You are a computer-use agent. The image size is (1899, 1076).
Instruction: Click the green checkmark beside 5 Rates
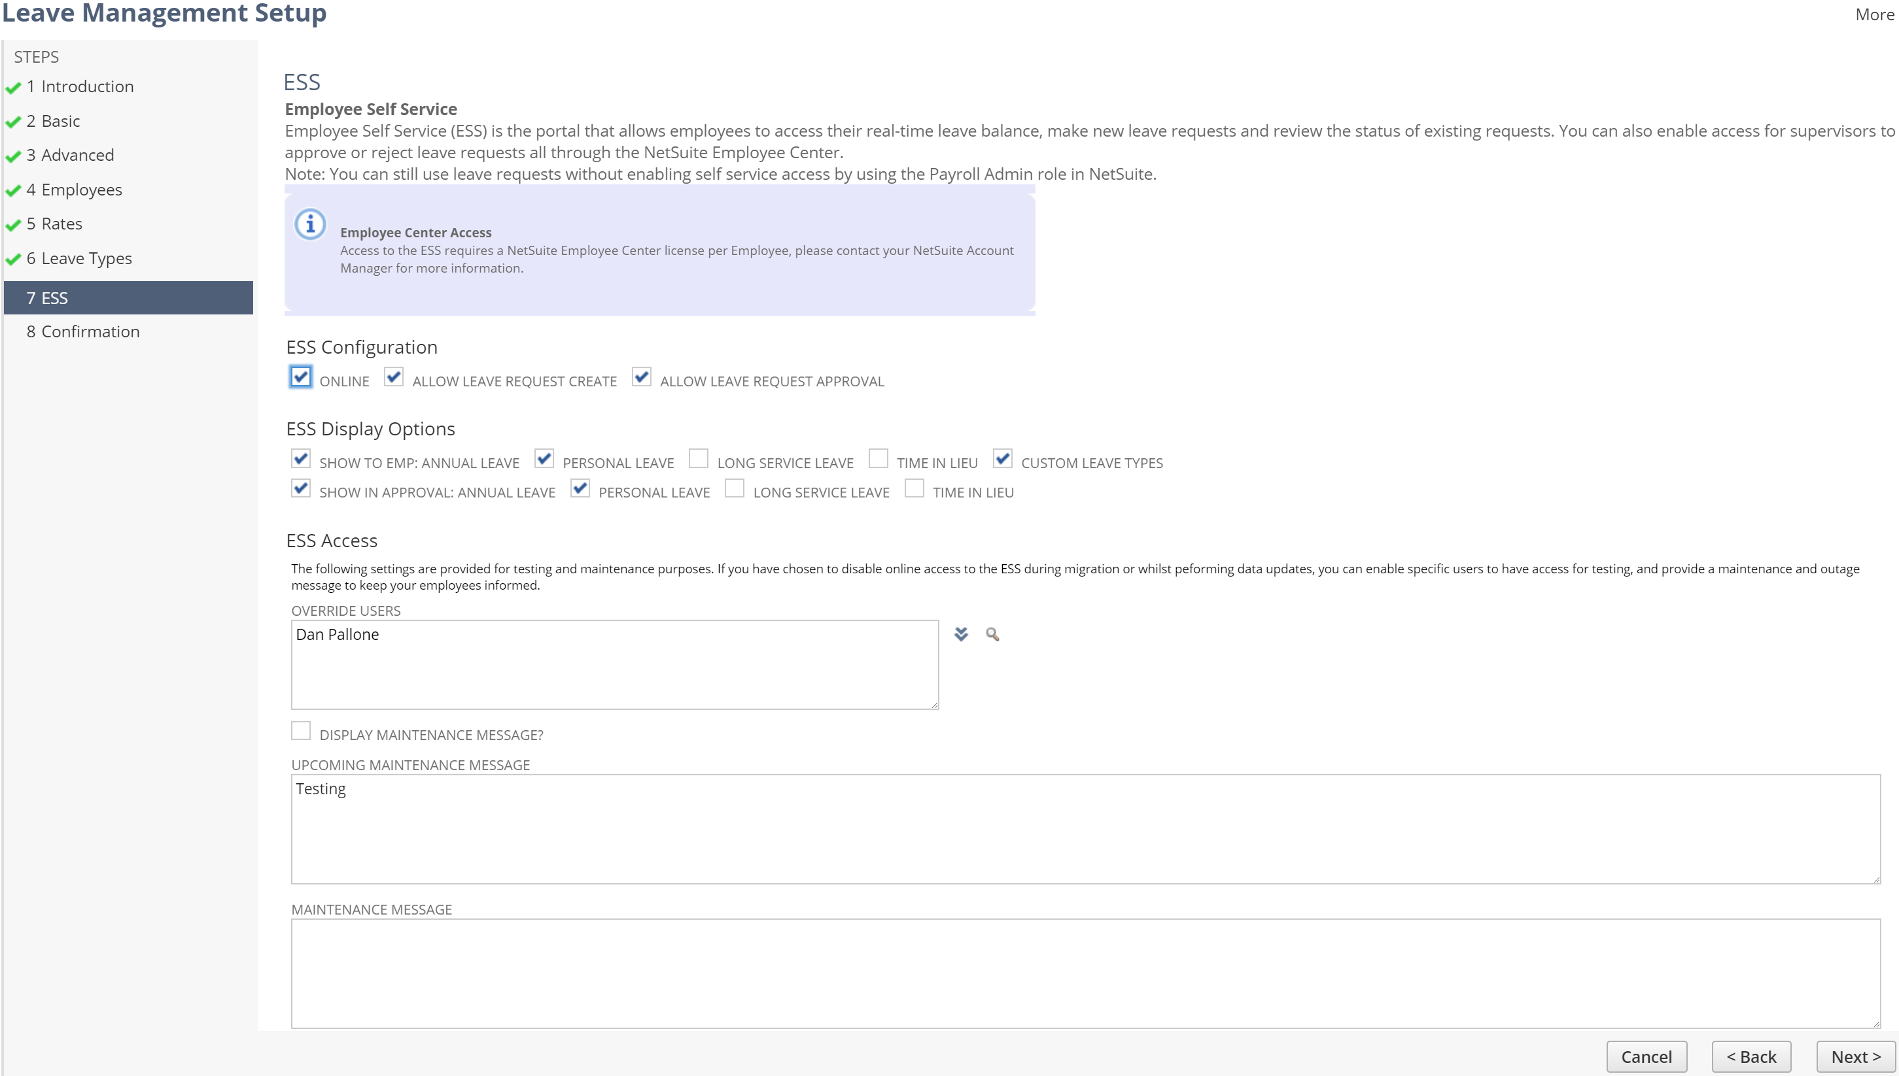click(x=12, y=223)
